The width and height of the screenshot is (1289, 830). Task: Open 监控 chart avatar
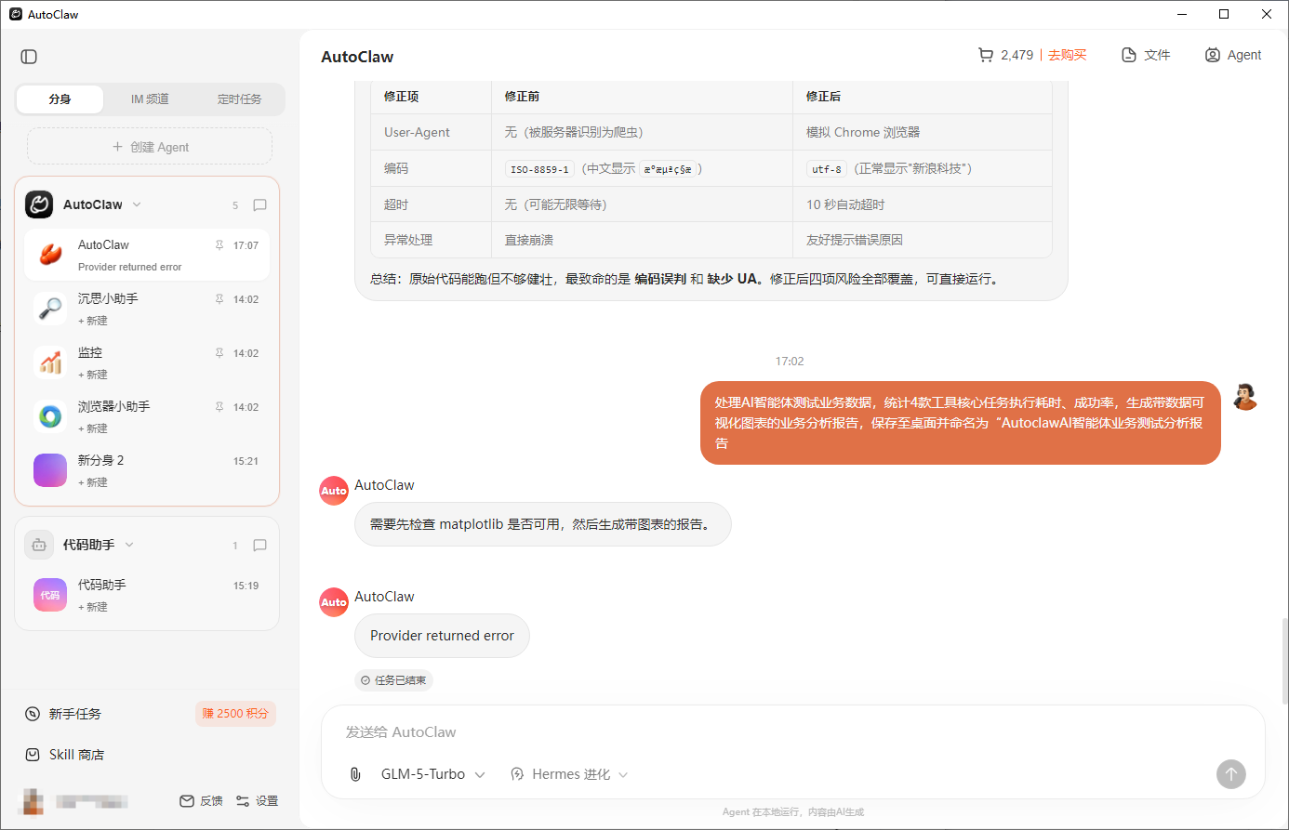coord(50,362)
